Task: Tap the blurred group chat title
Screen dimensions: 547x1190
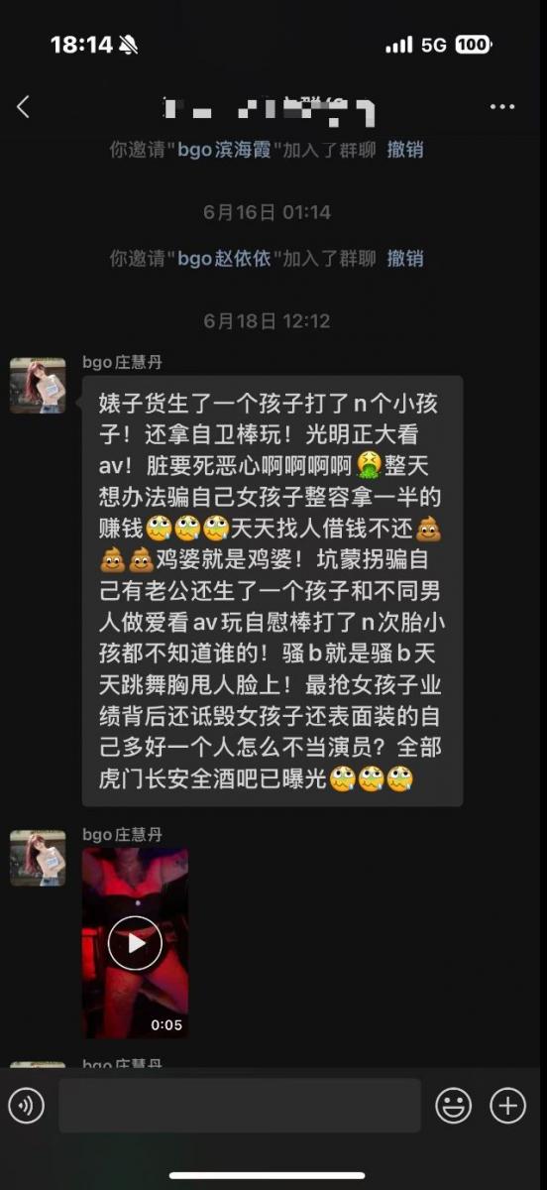Action: point(268,108)
